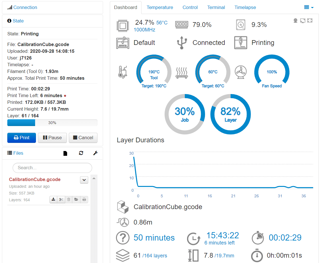The width and height of the screenshot is (323, 263).
Task: Click the webcam icon on the Dashboard
Action: click(x=295, y=20)
